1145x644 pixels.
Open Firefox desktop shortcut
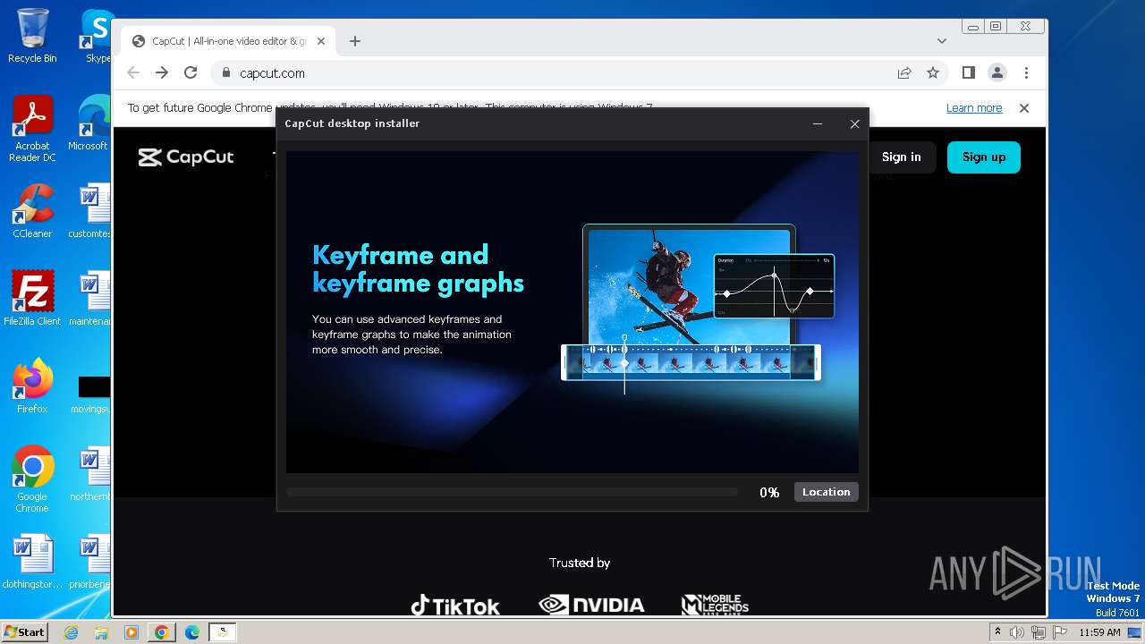[32, 386]
